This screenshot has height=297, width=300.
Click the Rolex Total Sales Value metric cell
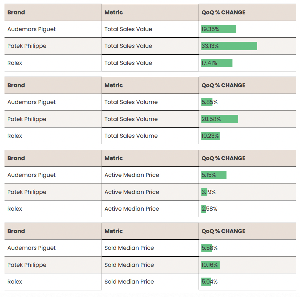coord(128,63)
